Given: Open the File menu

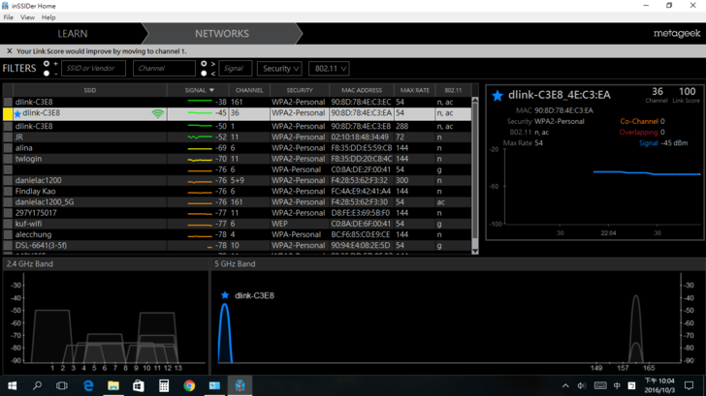Looking at the screenshot, I should 8,17.
